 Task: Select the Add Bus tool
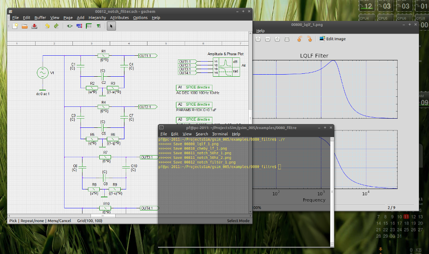pyautogui.click(x=89, y=26)
